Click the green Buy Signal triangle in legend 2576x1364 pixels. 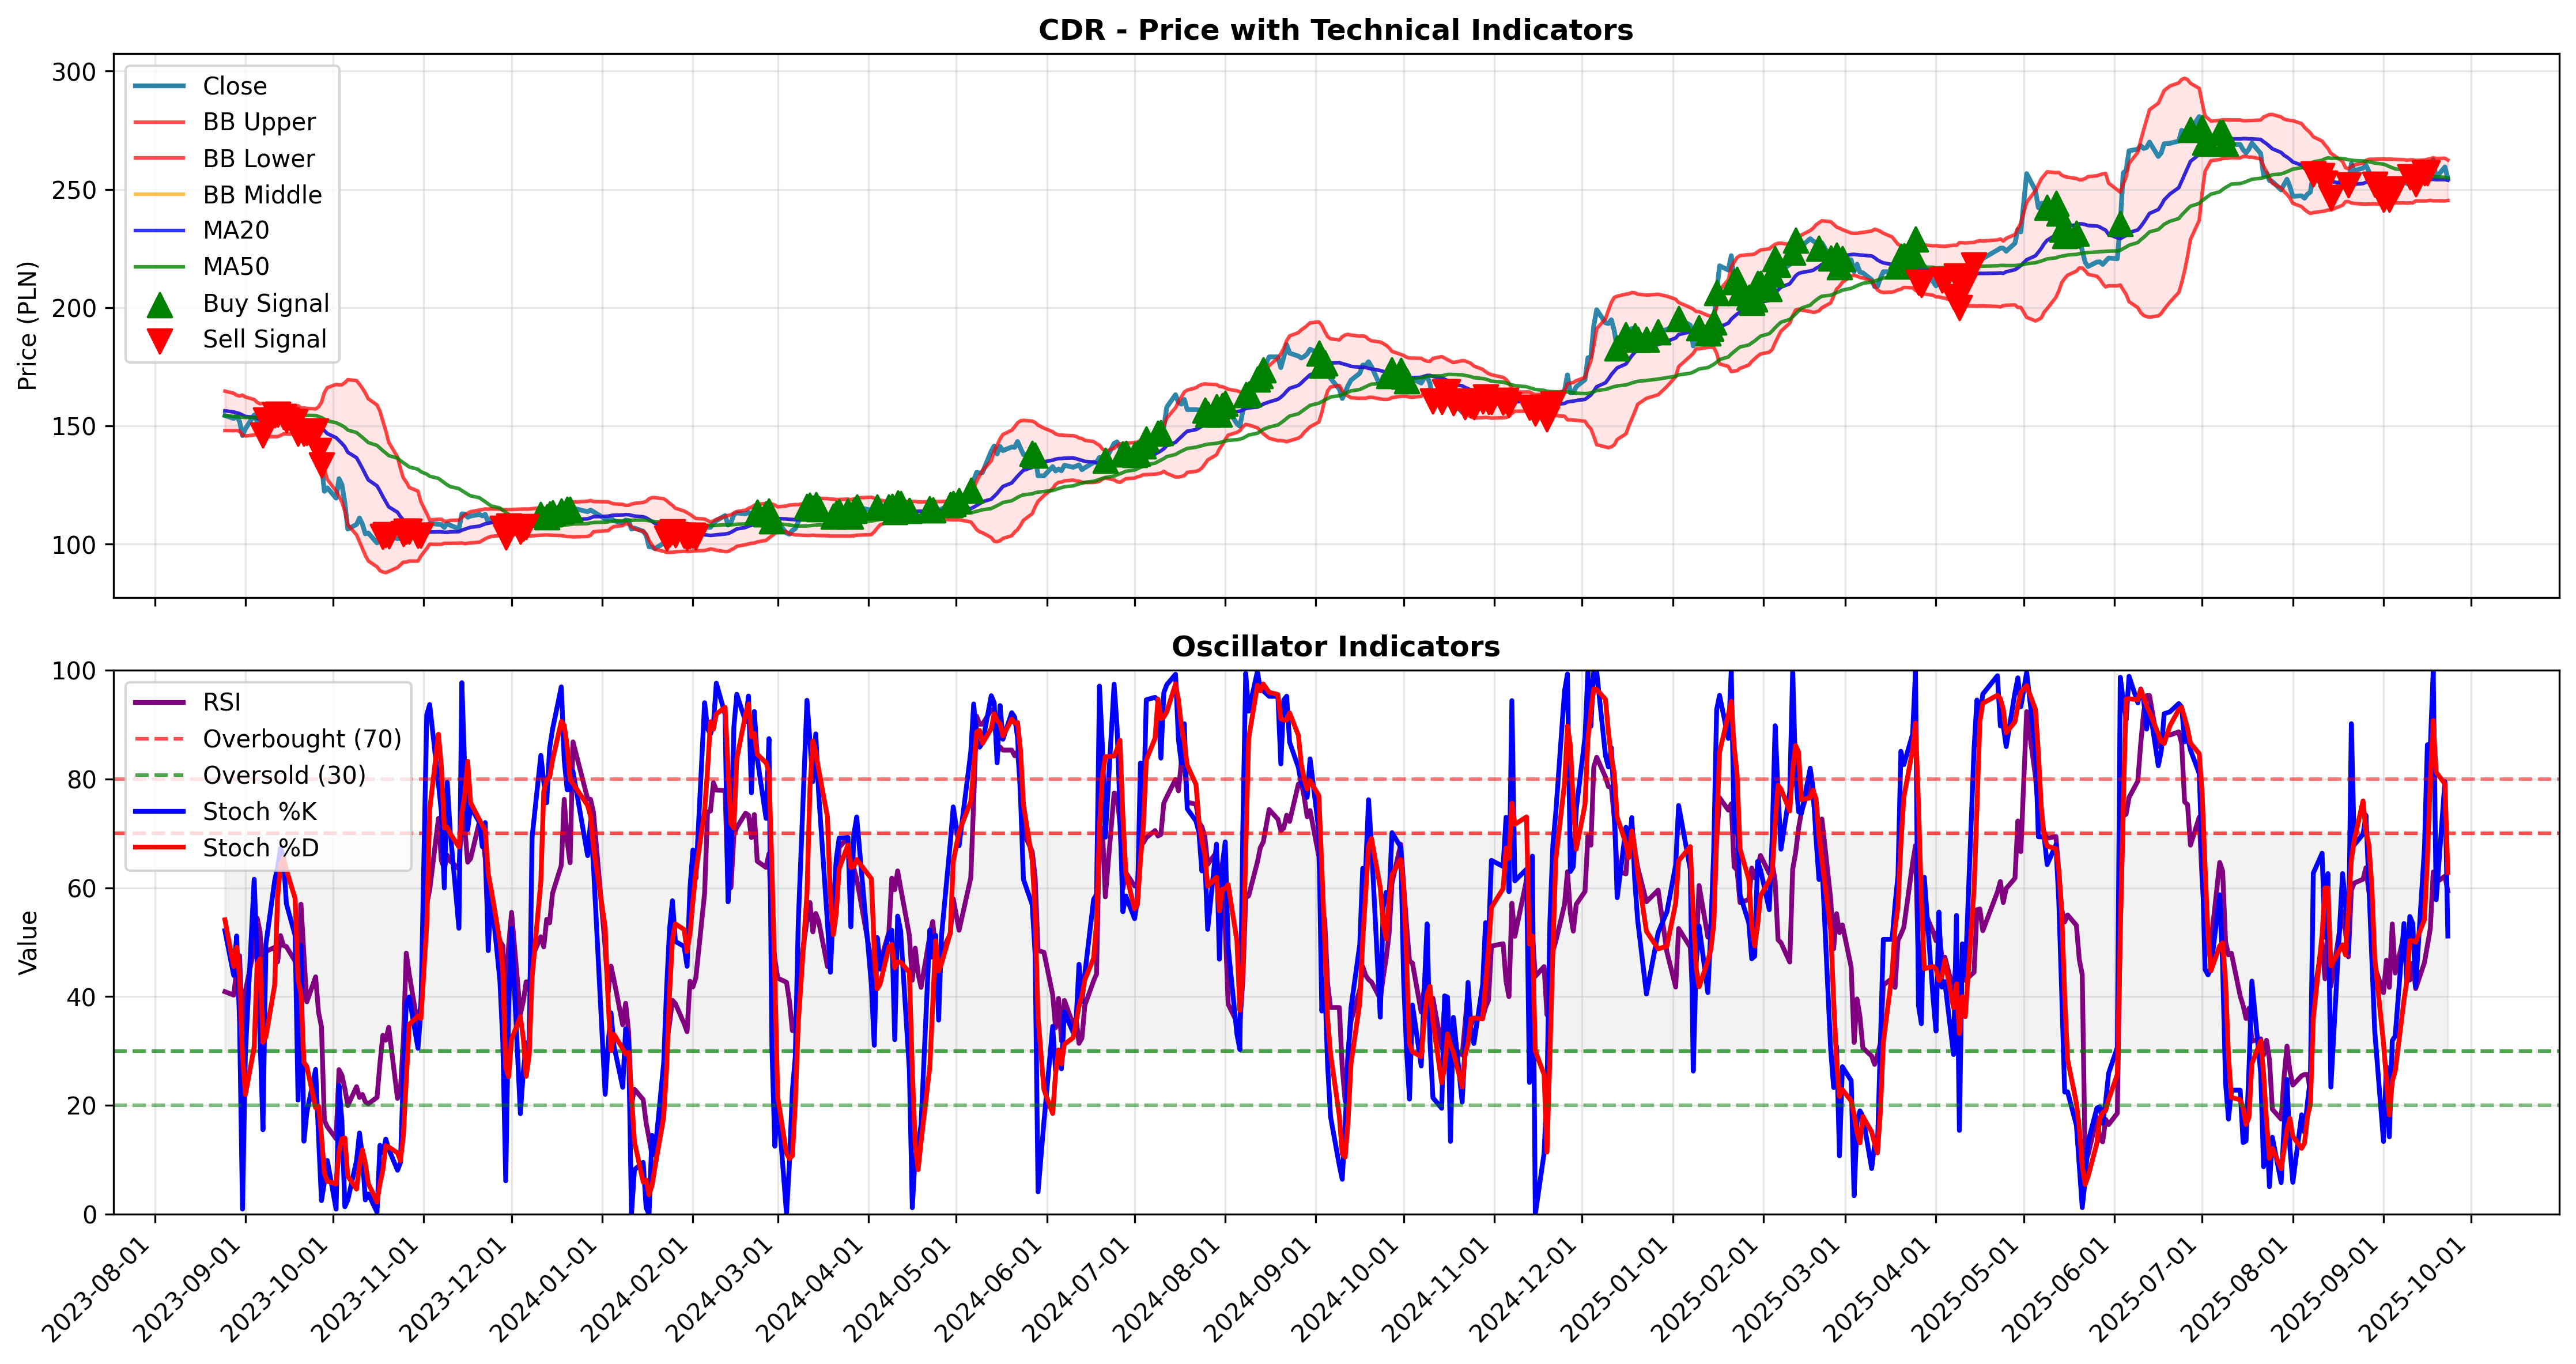coord(160,304)
